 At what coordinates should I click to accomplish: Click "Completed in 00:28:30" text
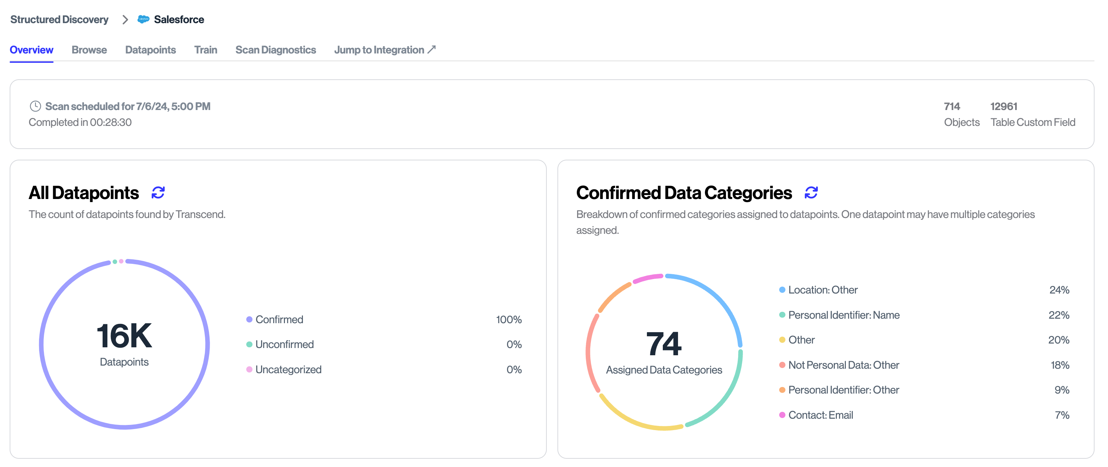[x=80, y=122]
